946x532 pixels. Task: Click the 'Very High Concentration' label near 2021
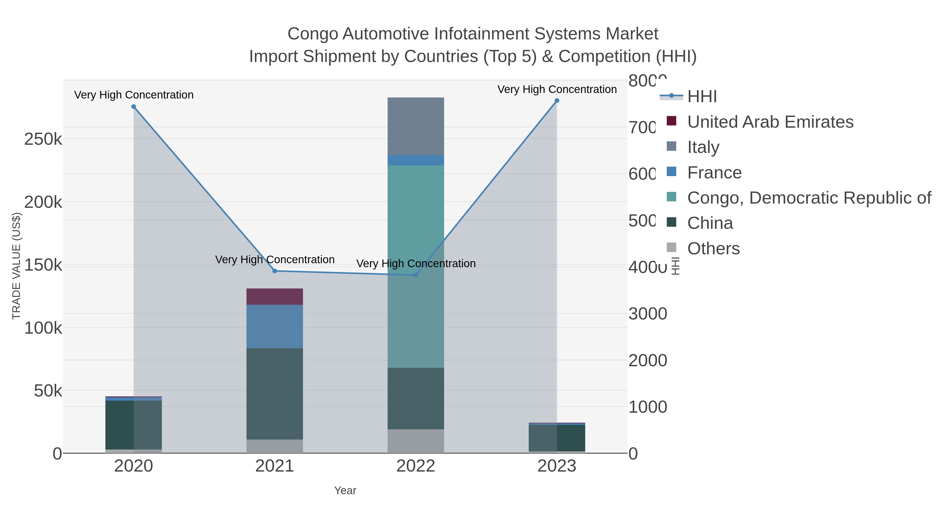click(275, 260)
